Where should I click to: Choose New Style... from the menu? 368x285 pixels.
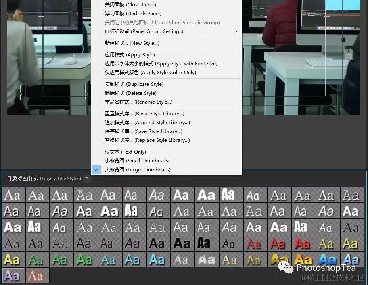pyautogui.click(x=166, y=43)
